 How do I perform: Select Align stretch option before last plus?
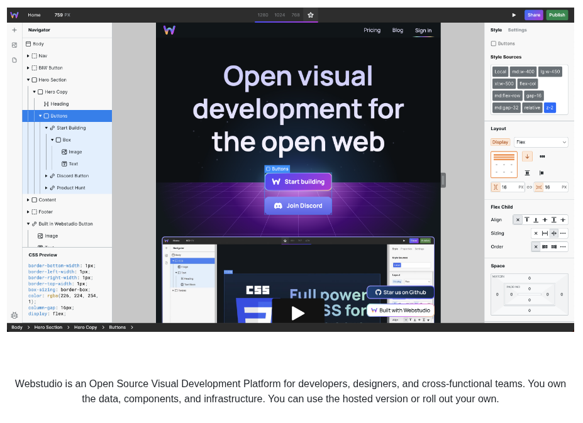pyautogui.click(x=554, y=220)
